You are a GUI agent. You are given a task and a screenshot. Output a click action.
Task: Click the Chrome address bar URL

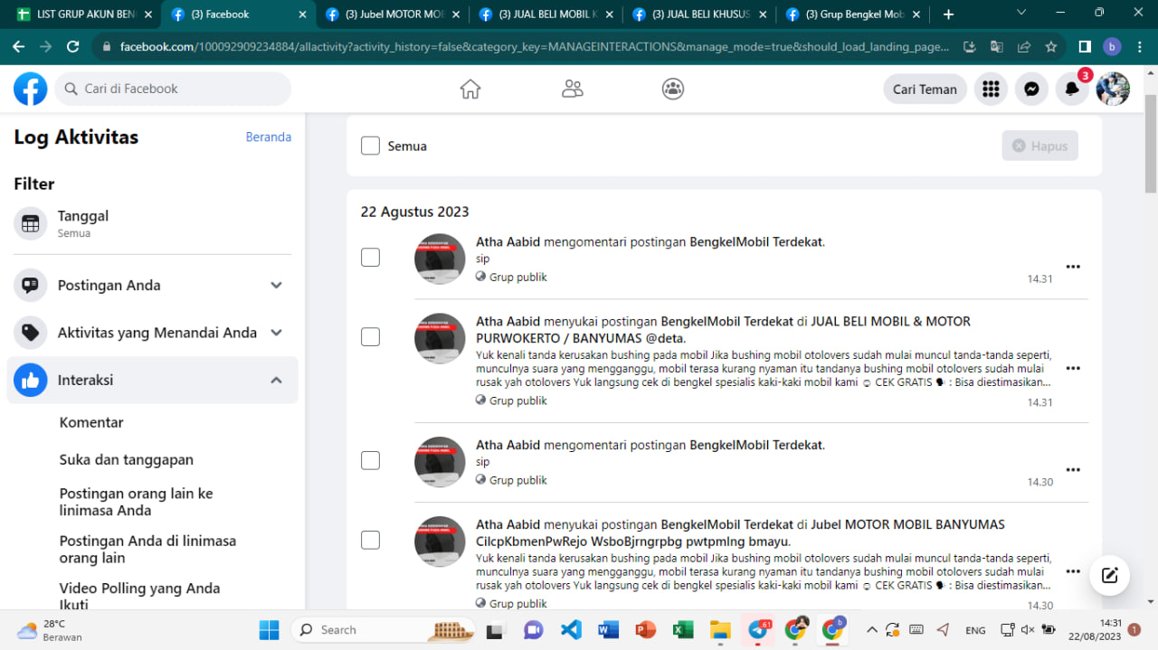534,46
